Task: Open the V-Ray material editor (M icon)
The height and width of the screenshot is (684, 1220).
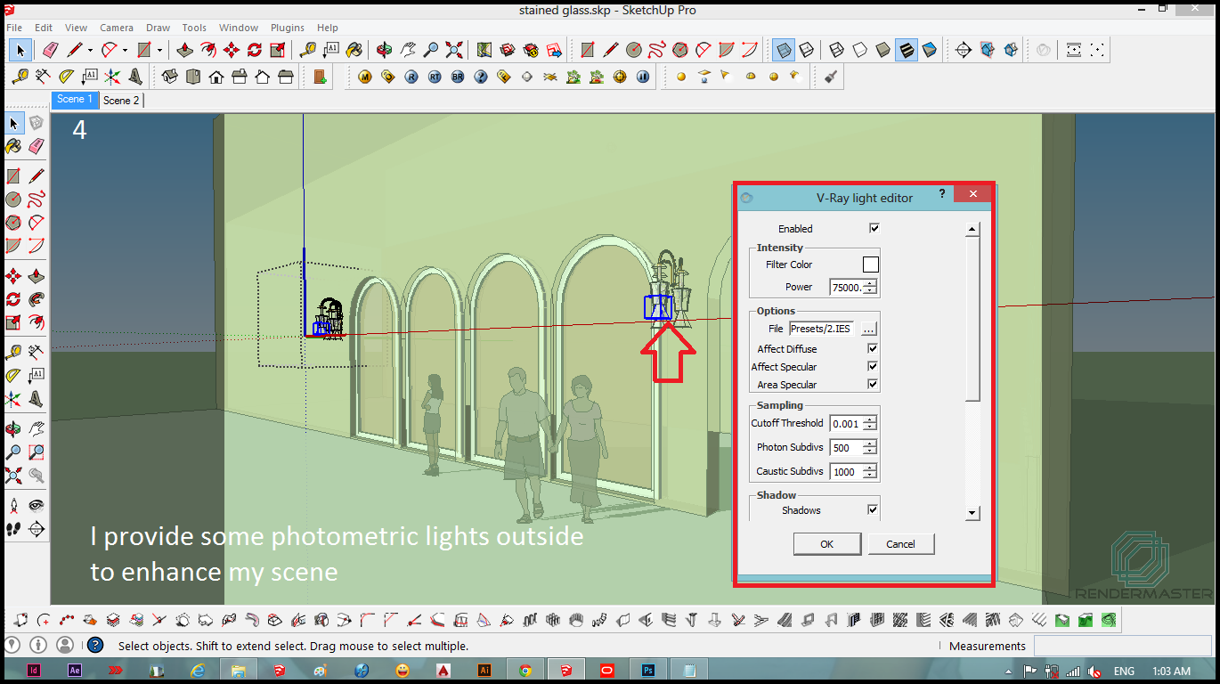Action: pos(365,77)
